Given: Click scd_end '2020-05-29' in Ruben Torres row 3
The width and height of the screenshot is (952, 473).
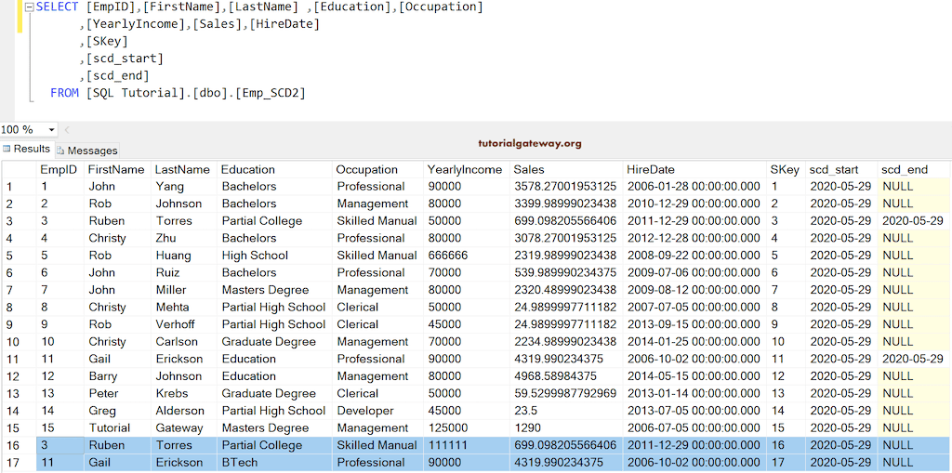Looking at the screenshot, I should (x=913, y=221).
